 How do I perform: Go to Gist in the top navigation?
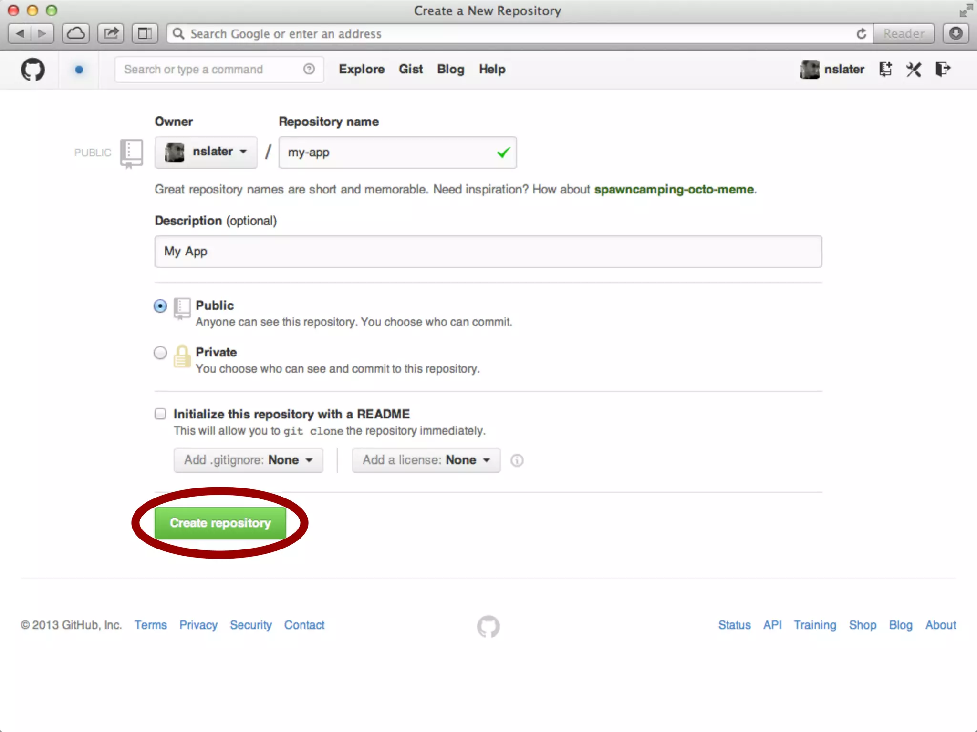[x=410, y=69]
